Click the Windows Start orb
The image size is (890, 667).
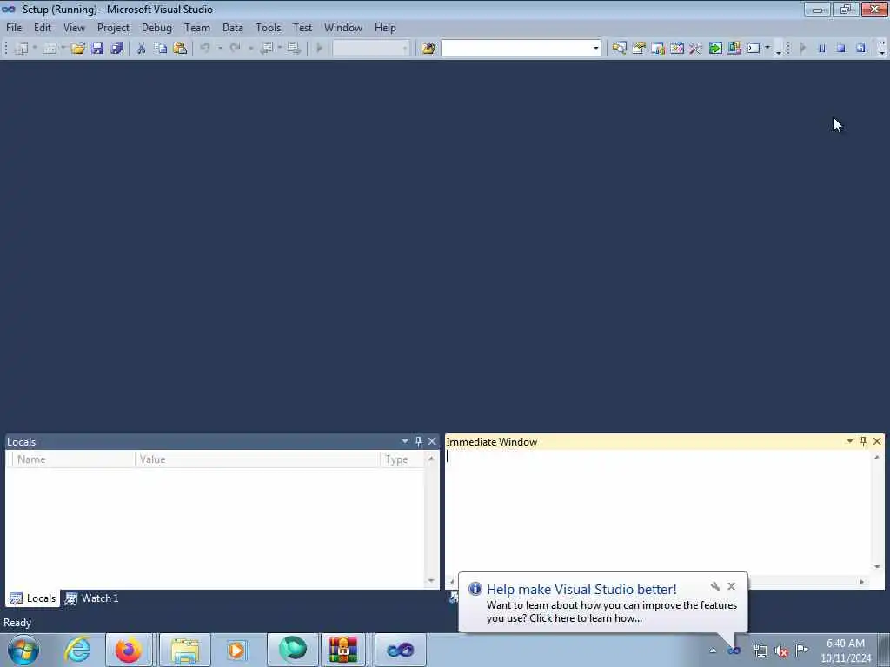pos(23,650)
